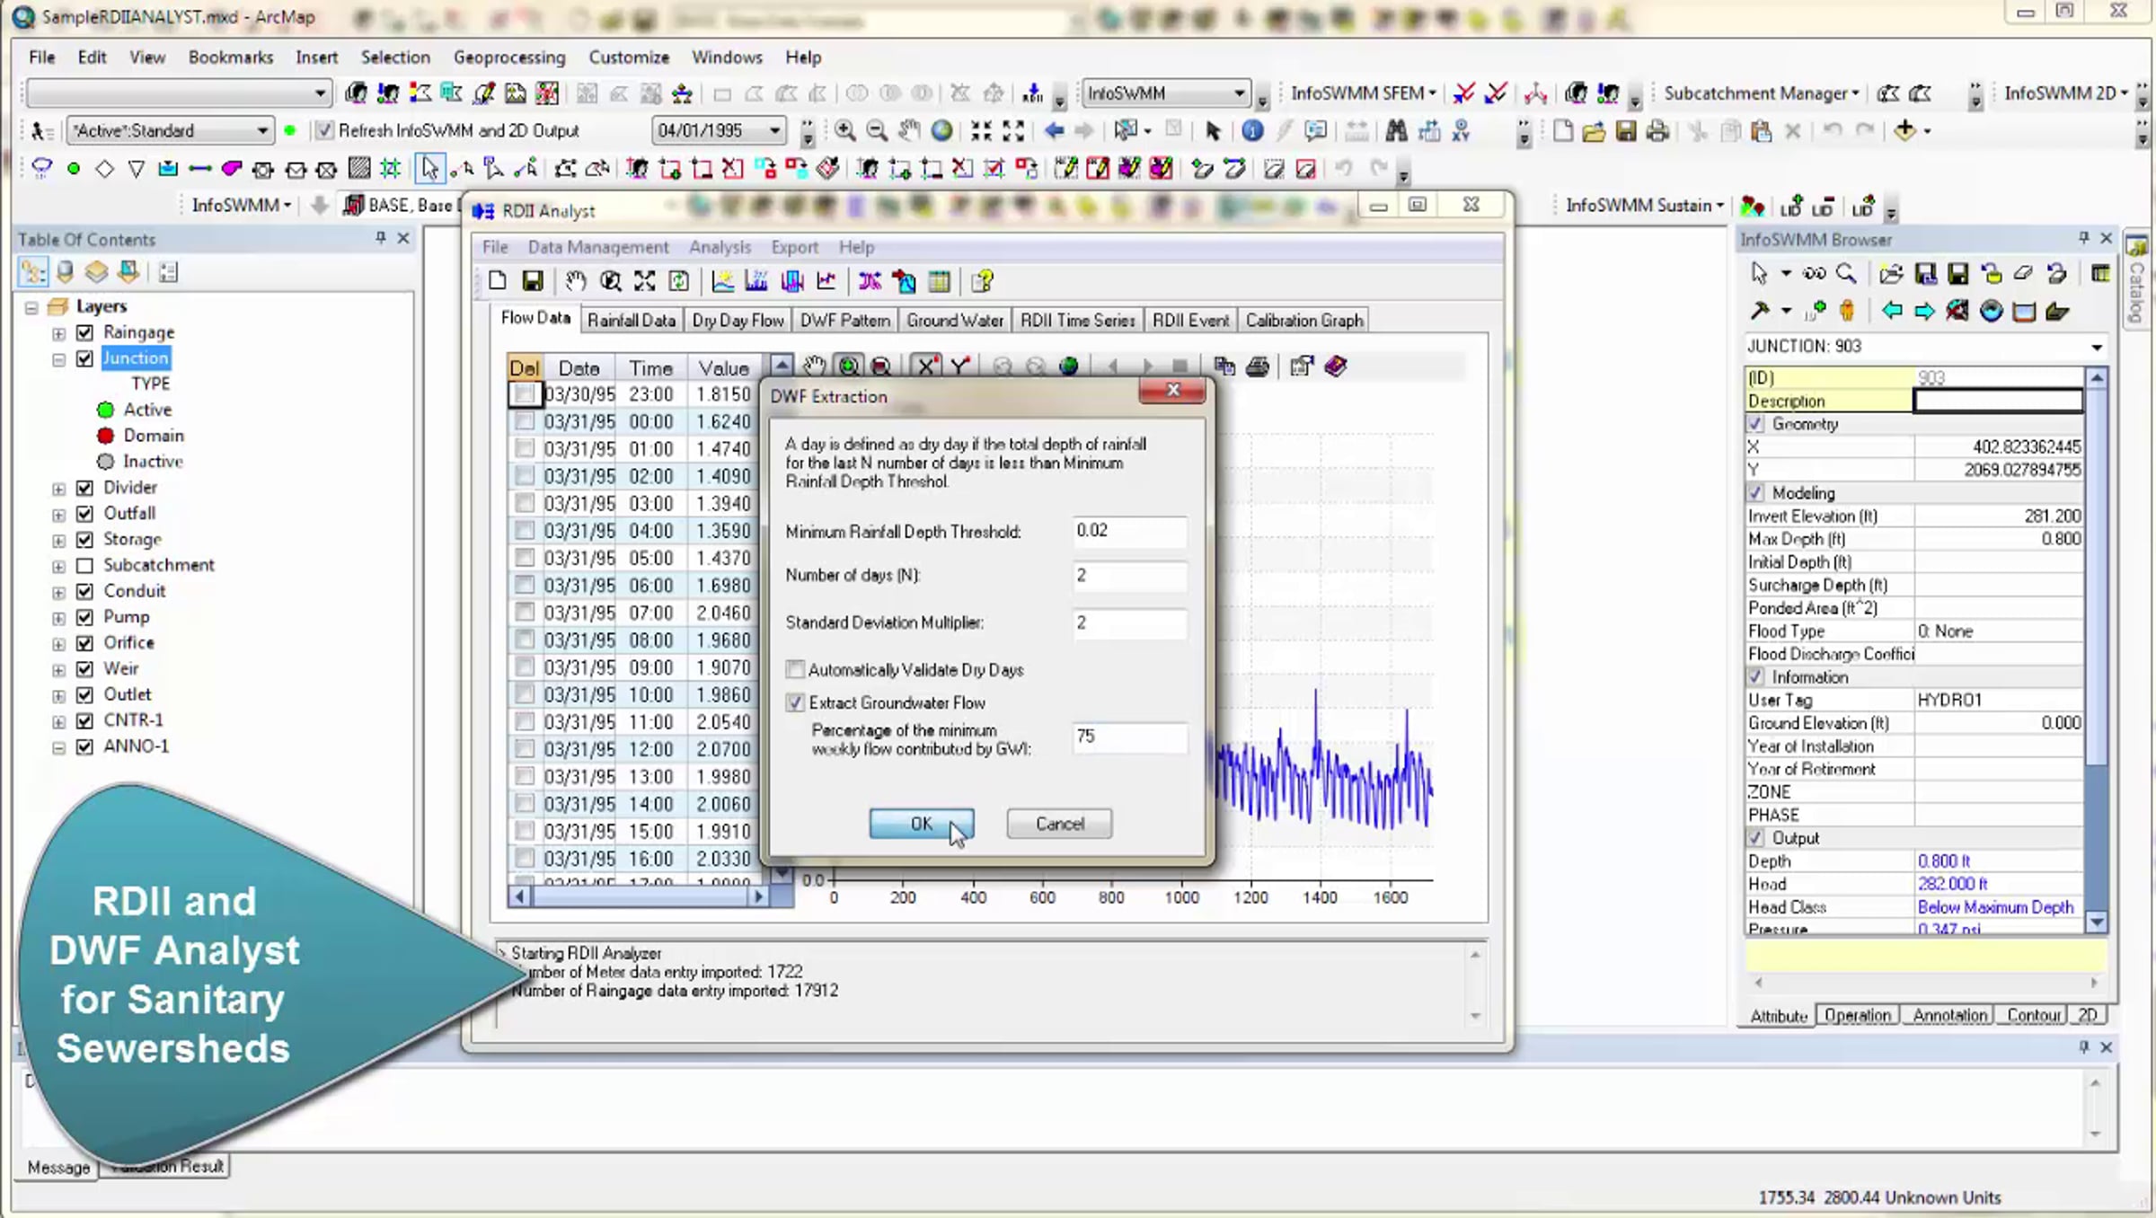
Task: Click the printer icon above the flow chart
Action: click(x=1258, y=366)
